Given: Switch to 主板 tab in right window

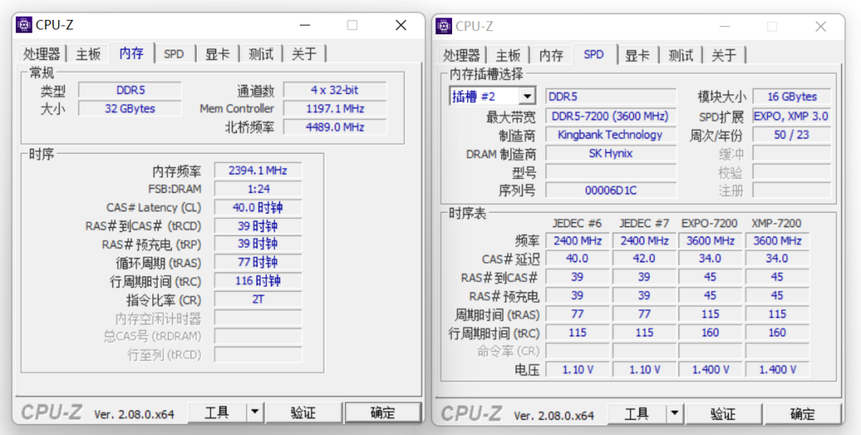Looking at the screenshot, I should click(x=508, y=56).
